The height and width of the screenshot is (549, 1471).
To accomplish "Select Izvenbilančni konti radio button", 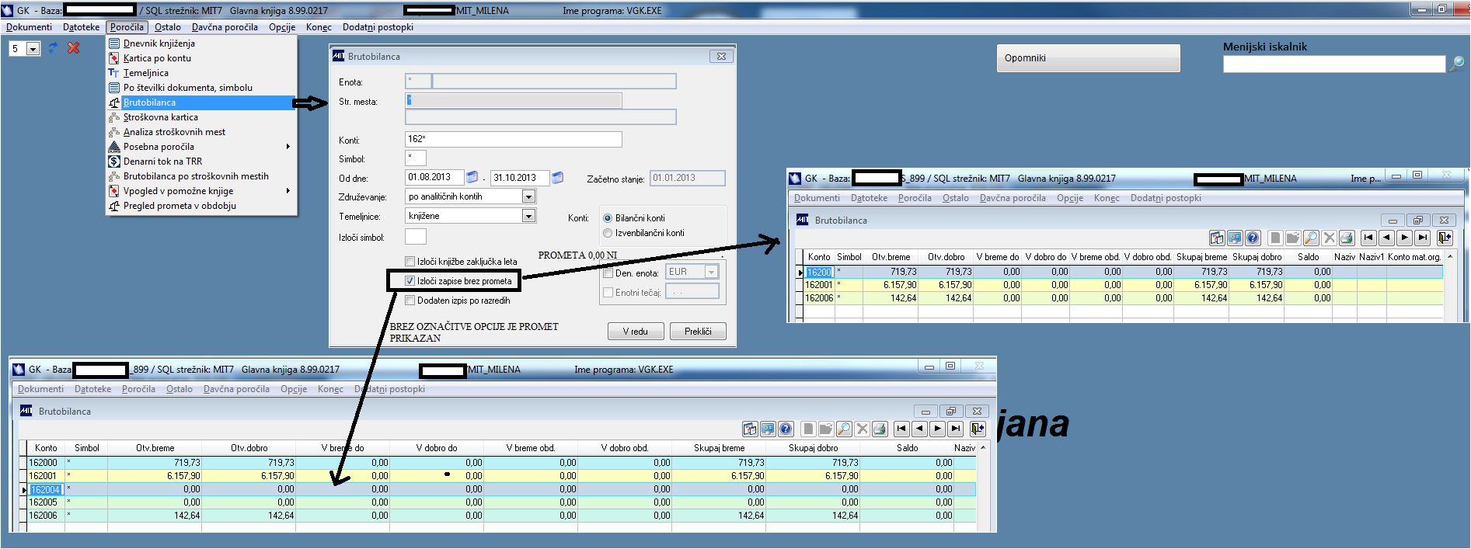I will pos(608,233).
